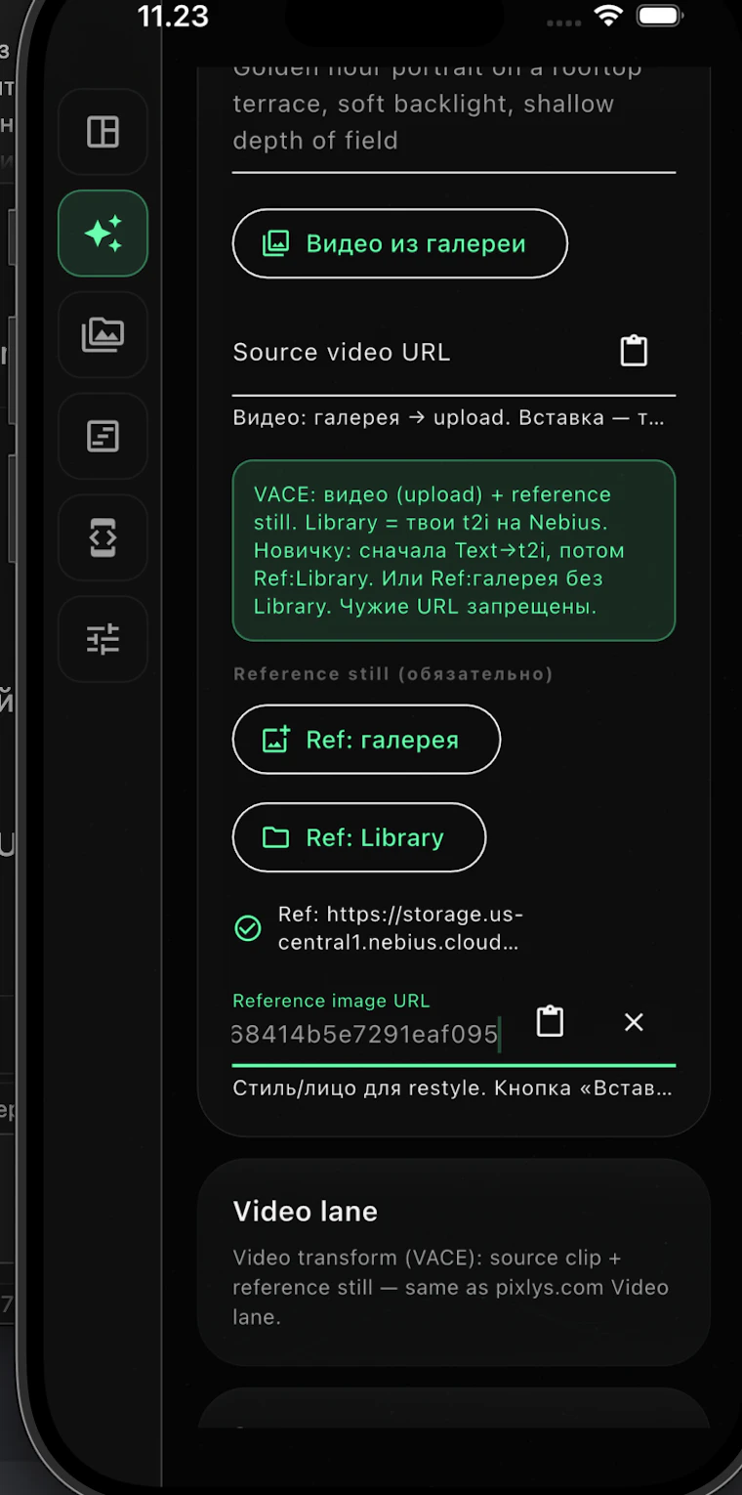This screenshot has width=742, height=1495.
Task: Clear the Reference image URL field
Action: click(x=634, y=1022)
